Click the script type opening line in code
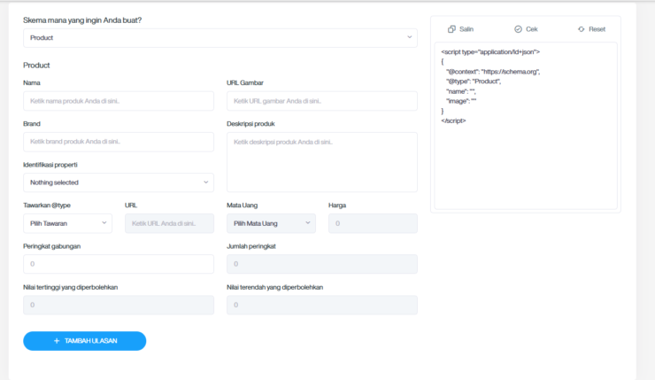This screenshot has width=655, height=380. 490,52
